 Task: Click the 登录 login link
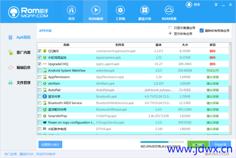[197, 5]
